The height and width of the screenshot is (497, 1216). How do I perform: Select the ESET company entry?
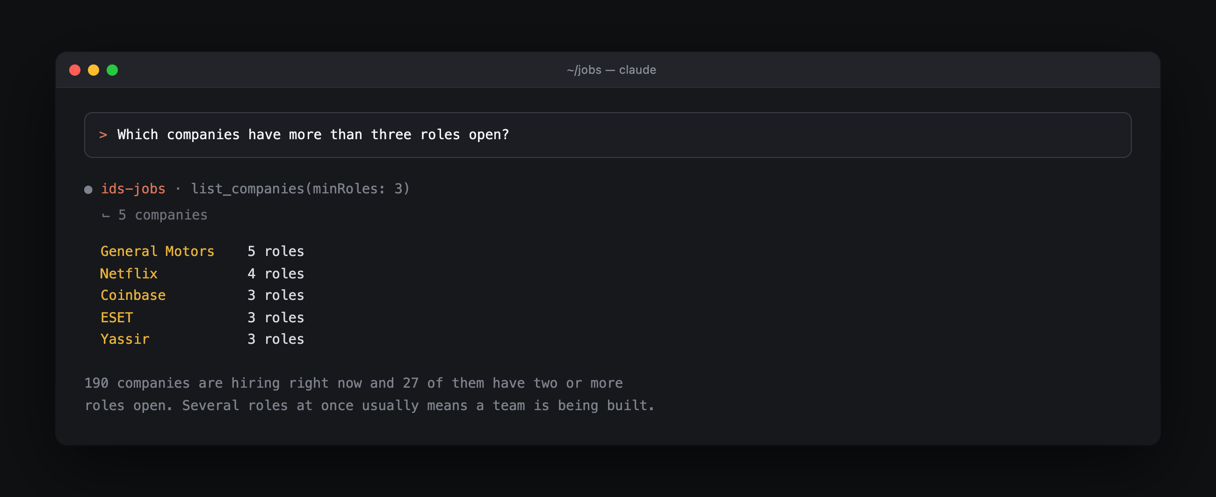(x=116, y=317)
